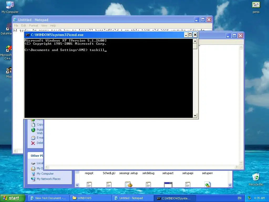This screenshot has width=269, height=202.
Task: Click My Computer link in Other Places
Action: click(45, 174)
